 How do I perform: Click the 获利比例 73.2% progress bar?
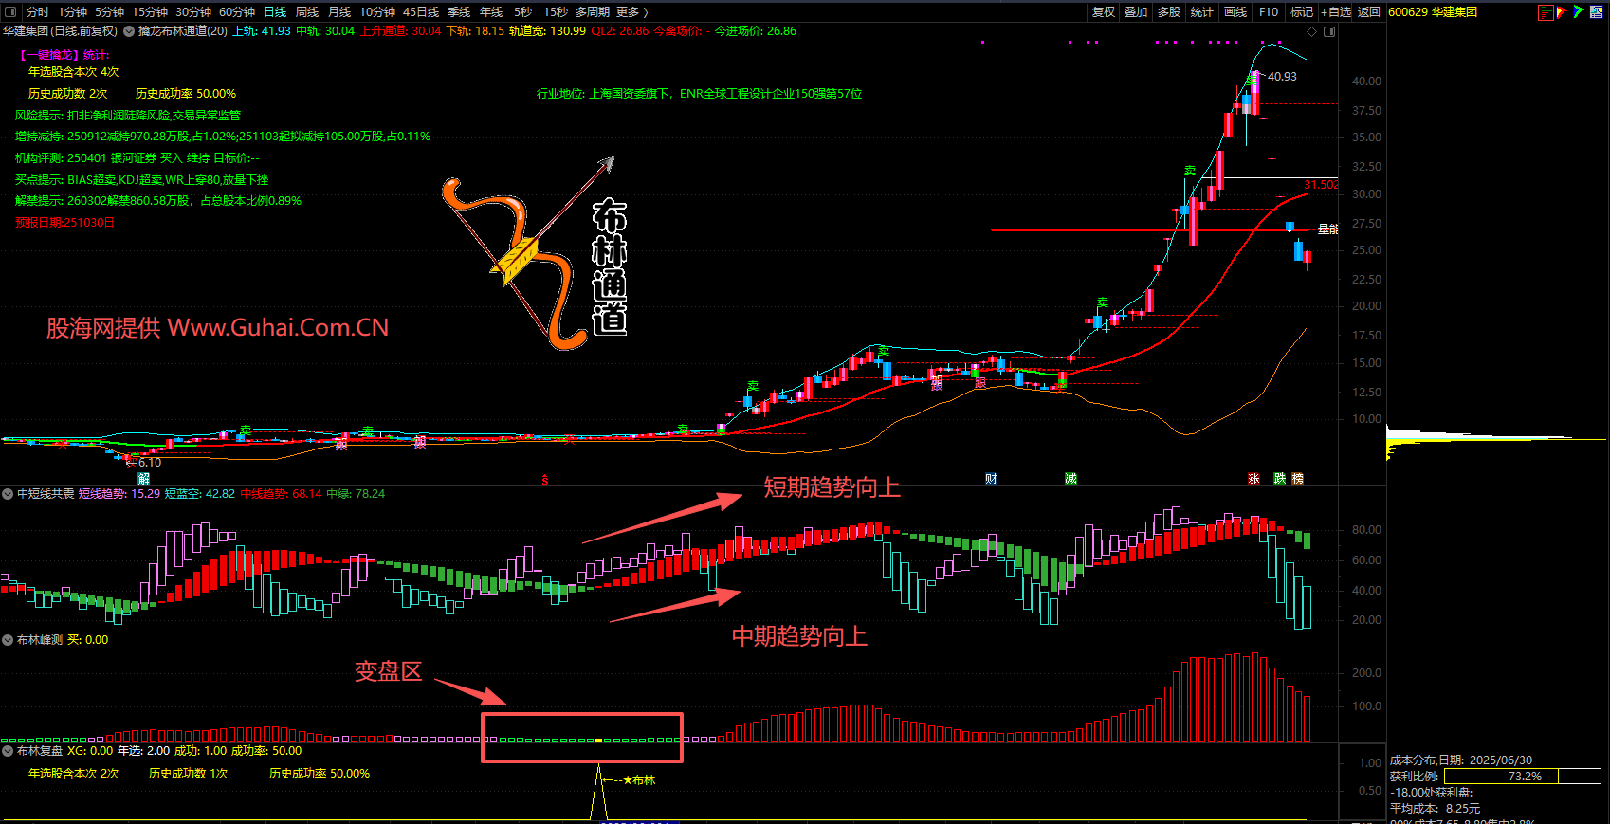pos(1522,777)
